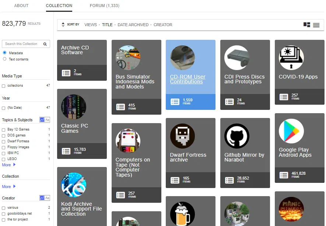Switch to tile view using the grid icon
Viewport: 326px width, 226px height.
coord(306,25)
